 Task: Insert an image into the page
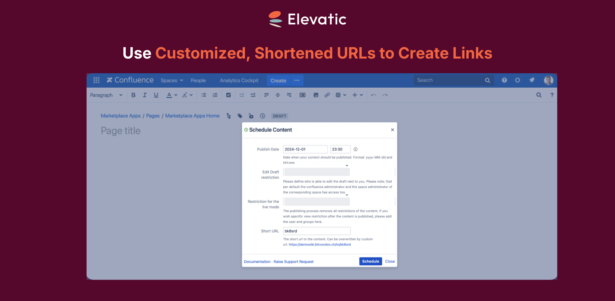point(316,95)
